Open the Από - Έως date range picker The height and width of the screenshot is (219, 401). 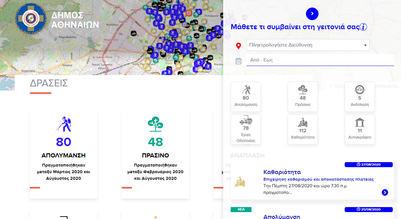tap(320, 60)
